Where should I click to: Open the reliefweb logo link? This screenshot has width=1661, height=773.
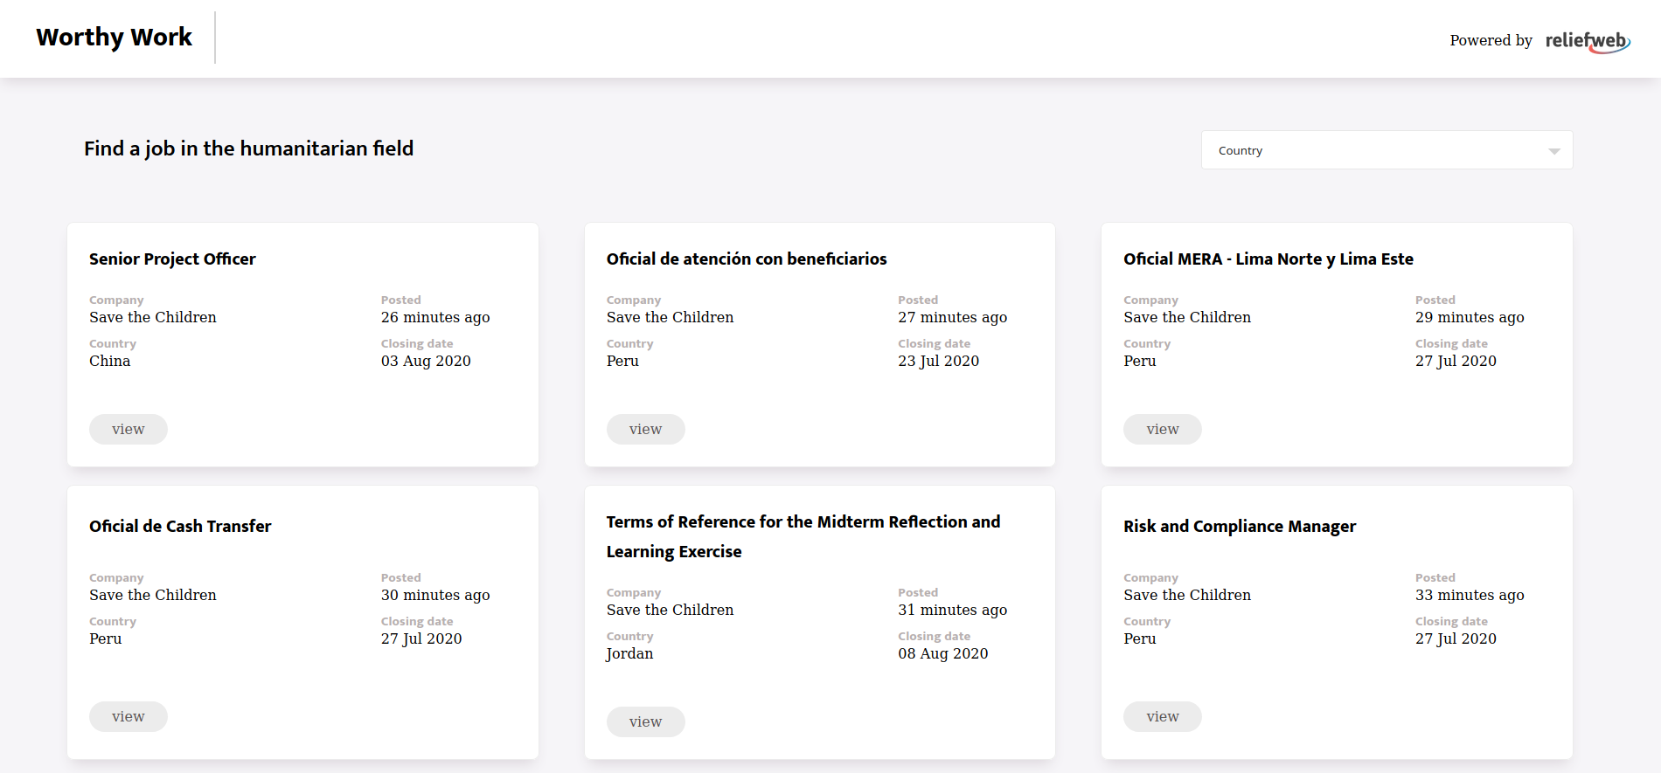pyautogui.click(x=1588, y=41)
